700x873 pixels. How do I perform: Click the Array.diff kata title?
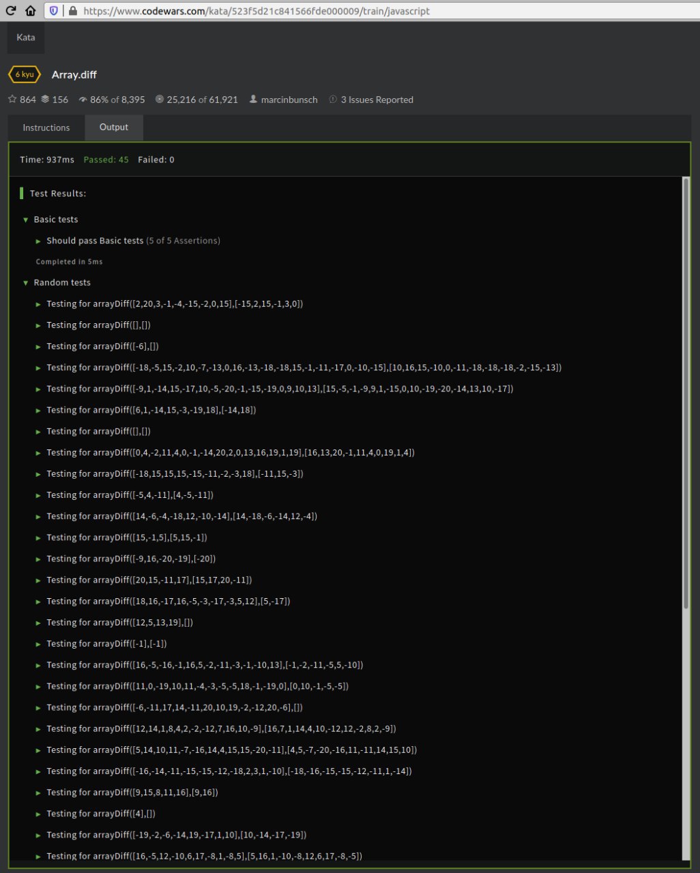tap(74, 74)
